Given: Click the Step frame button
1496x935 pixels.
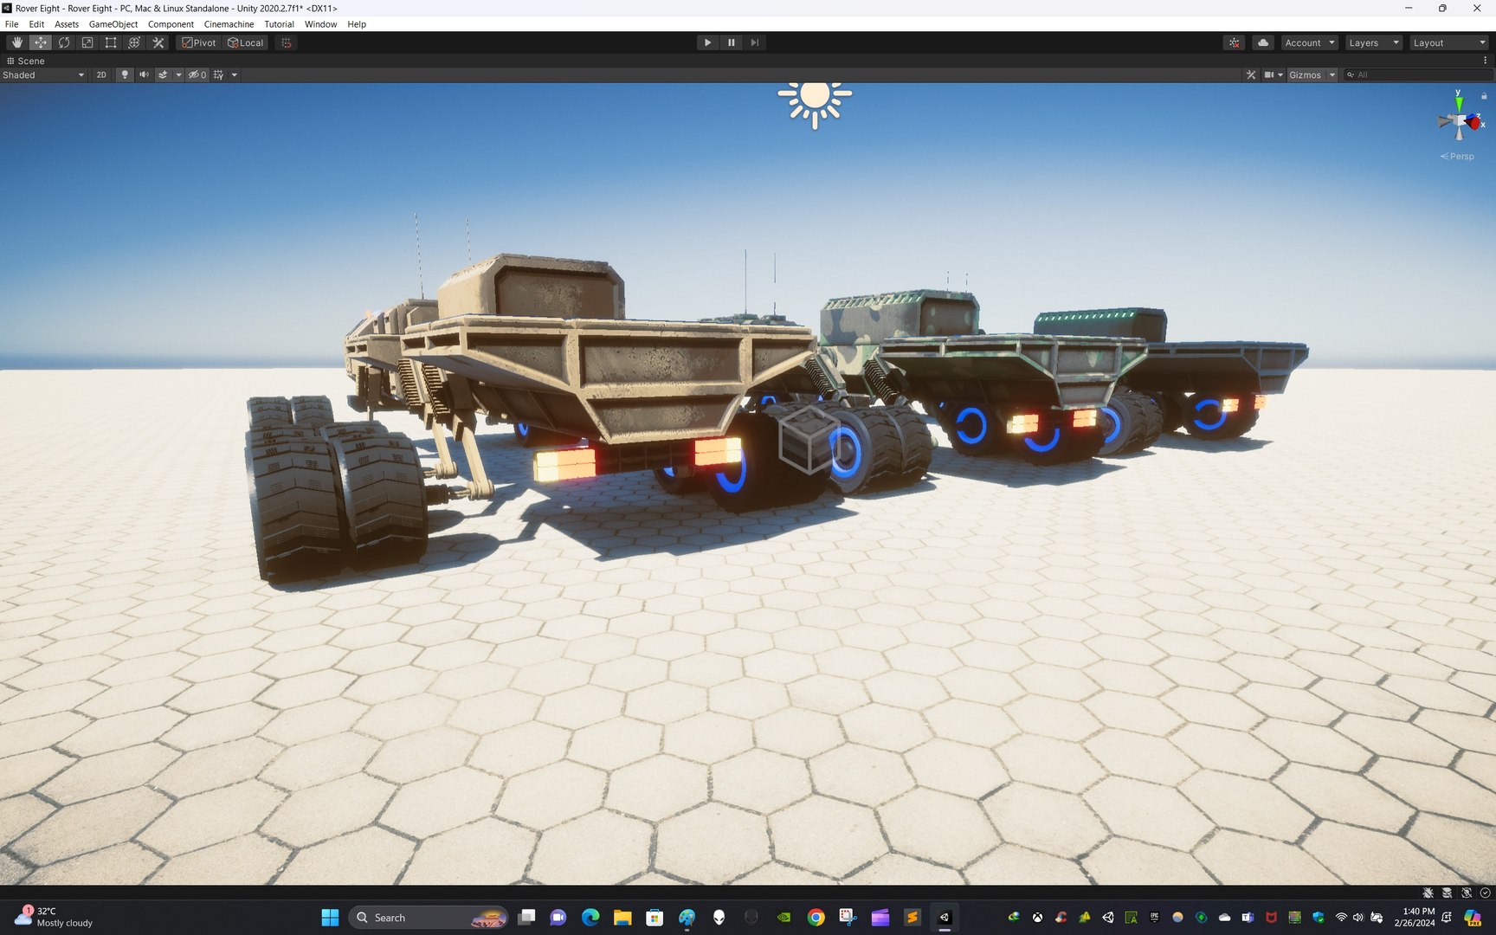Looking at the screenshot, I should (754, 42).
